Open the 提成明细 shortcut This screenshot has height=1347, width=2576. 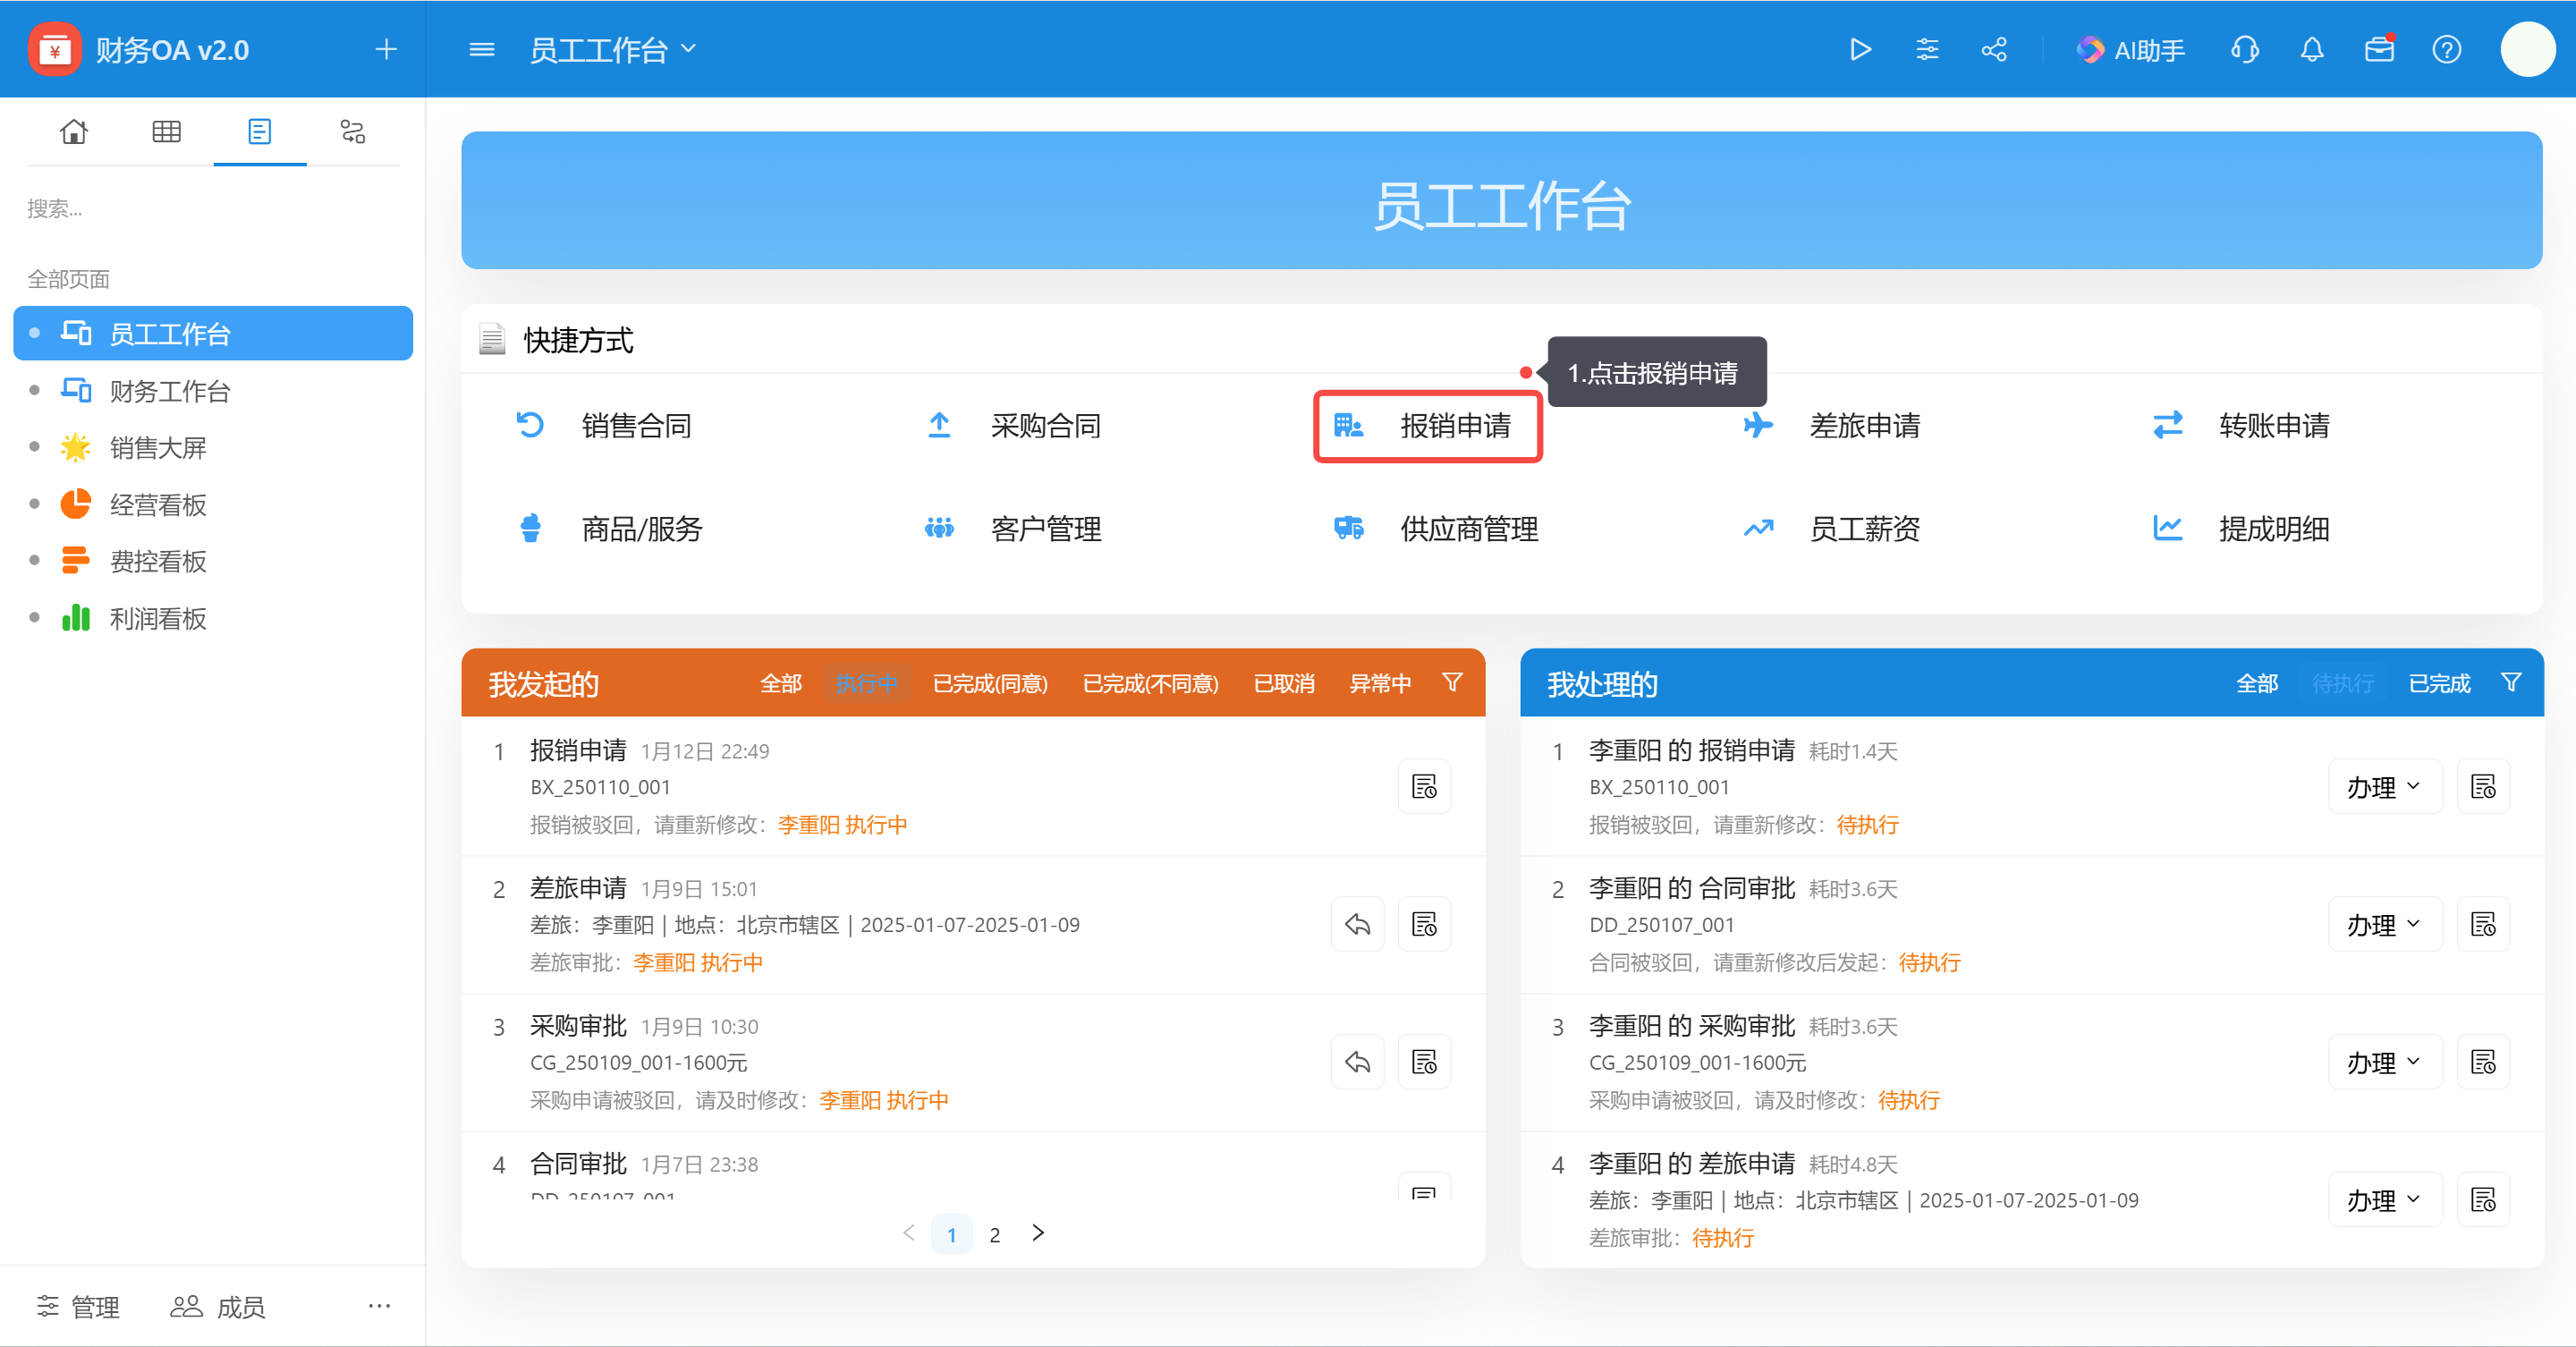2241,528
